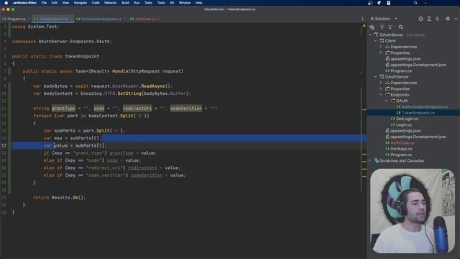The image size is (460, 259).
Task: Click the first filter icon in Solution toolbar
Action: [x=382, y=27]
